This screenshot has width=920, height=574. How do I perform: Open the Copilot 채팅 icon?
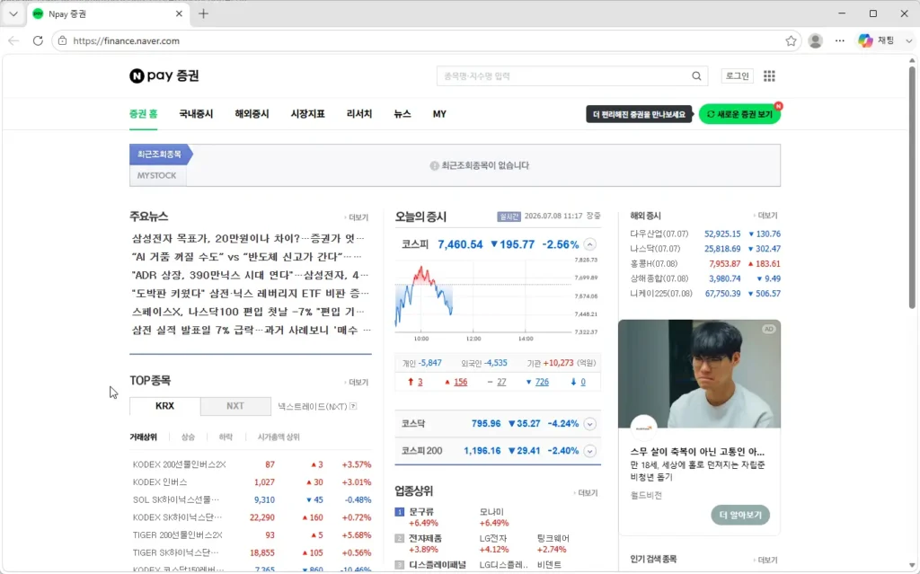(x=865, y=40)
